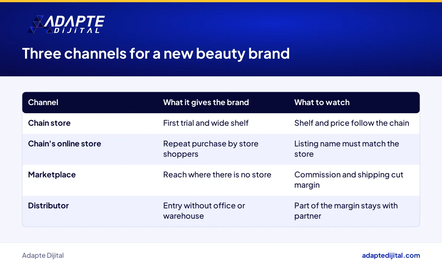Select 'Reach where there is no store' cell
This screenshot has width=442, height=274.
click(x=217, y=175)
